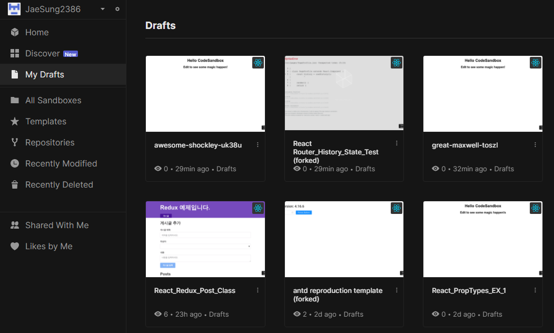The image size is (554, 333).
Task: Open the workspace dropdown arrow next to JaeSung2386
Action: tap(103, 9)
